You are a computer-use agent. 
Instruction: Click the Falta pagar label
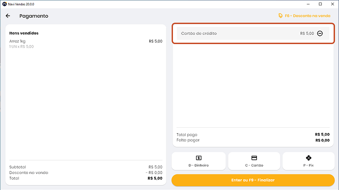[x=188, y=140]
